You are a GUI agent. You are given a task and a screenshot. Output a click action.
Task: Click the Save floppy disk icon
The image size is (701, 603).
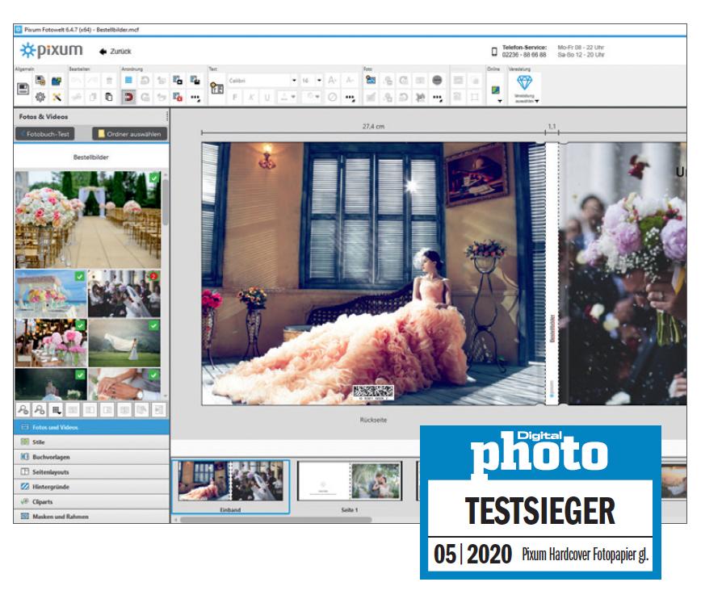pos(23,89)
